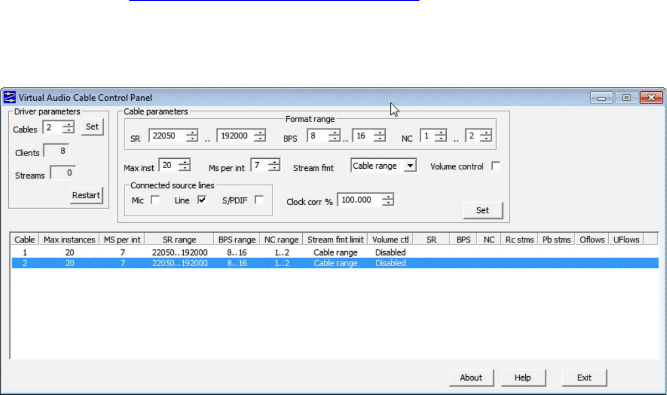Maximize the Control Panel window

point(626,98)
